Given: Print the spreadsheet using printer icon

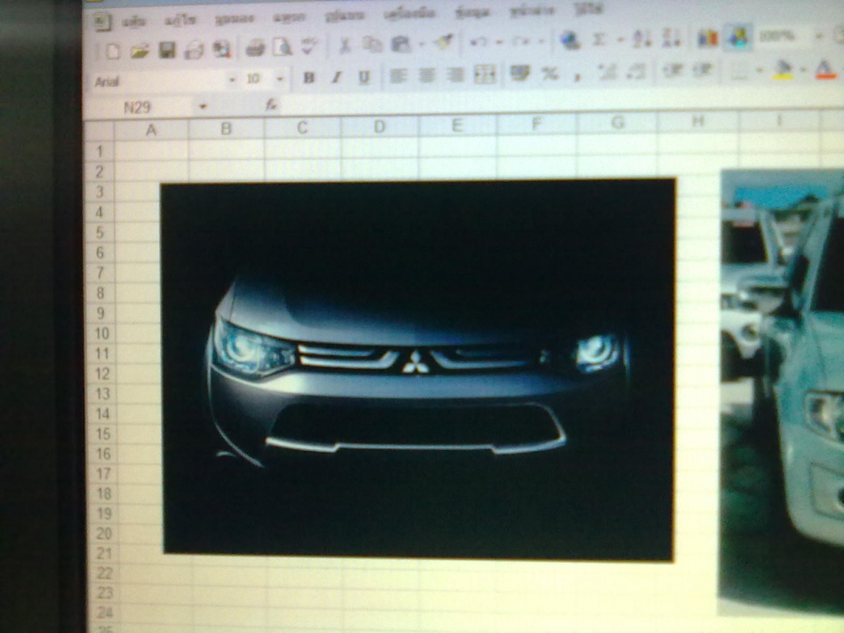Looking at the screenshot, I should 255,49.
